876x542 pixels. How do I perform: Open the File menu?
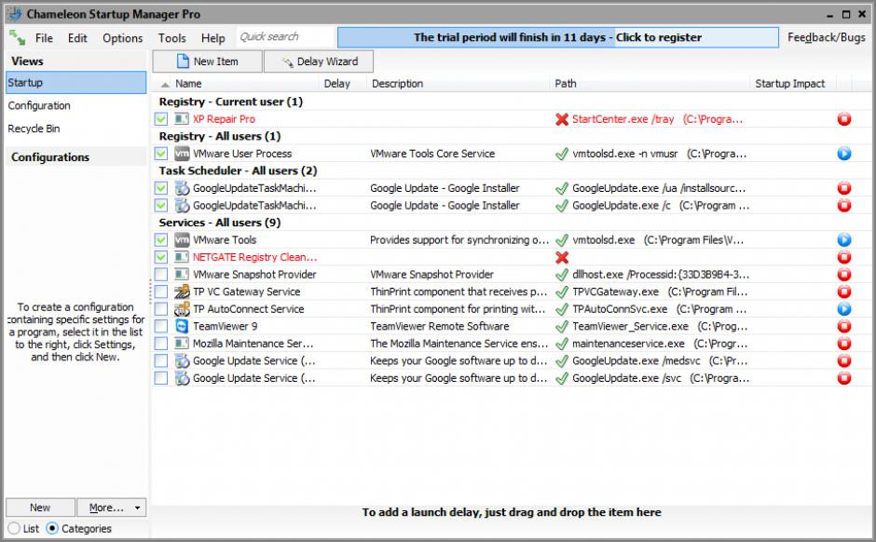point(44,38)
